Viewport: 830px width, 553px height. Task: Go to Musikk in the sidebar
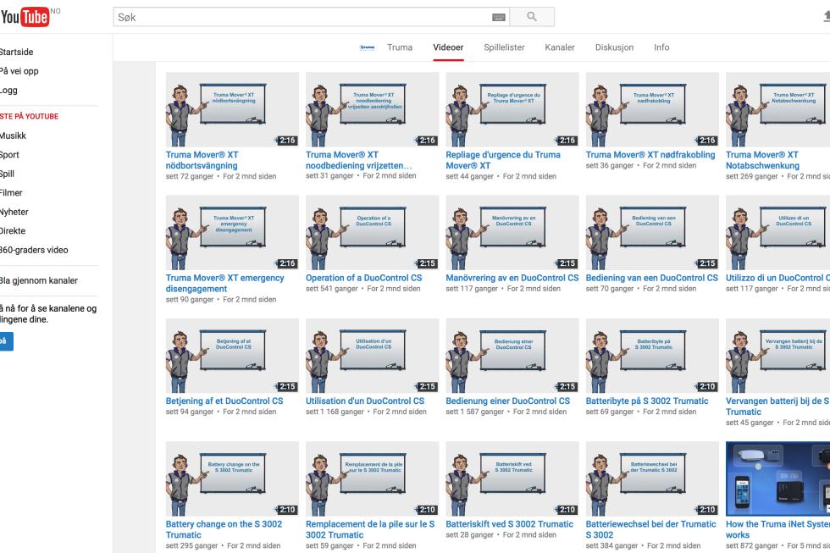pyautogui.click(x=14, y=135)
